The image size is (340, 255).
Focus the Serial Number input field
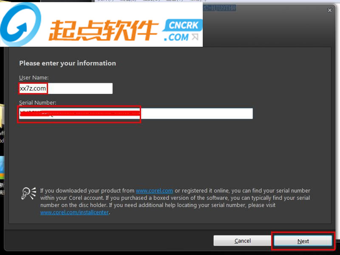[136, 113]
